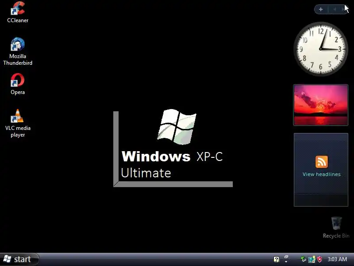This screenshot has height=266, width=354.
Task: Click the orange RSS feed icon
Action: [x=322, y=161]
